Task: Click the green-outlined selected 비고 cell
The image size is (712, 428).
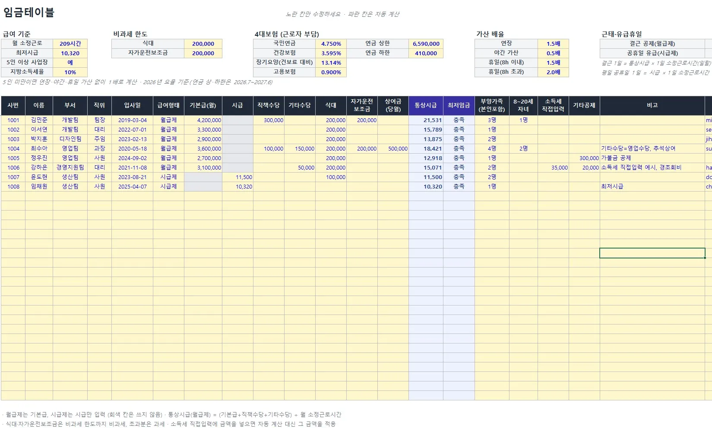Action: (652, 253)
